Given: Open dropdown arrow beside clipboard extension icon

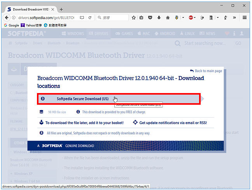Looking at the screenshot, I should pyautogui.click(x=218, y=18).
